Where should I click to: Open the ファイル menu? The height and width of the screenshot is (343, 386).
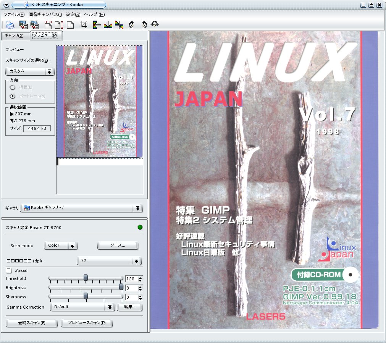[x=14, y=15]
